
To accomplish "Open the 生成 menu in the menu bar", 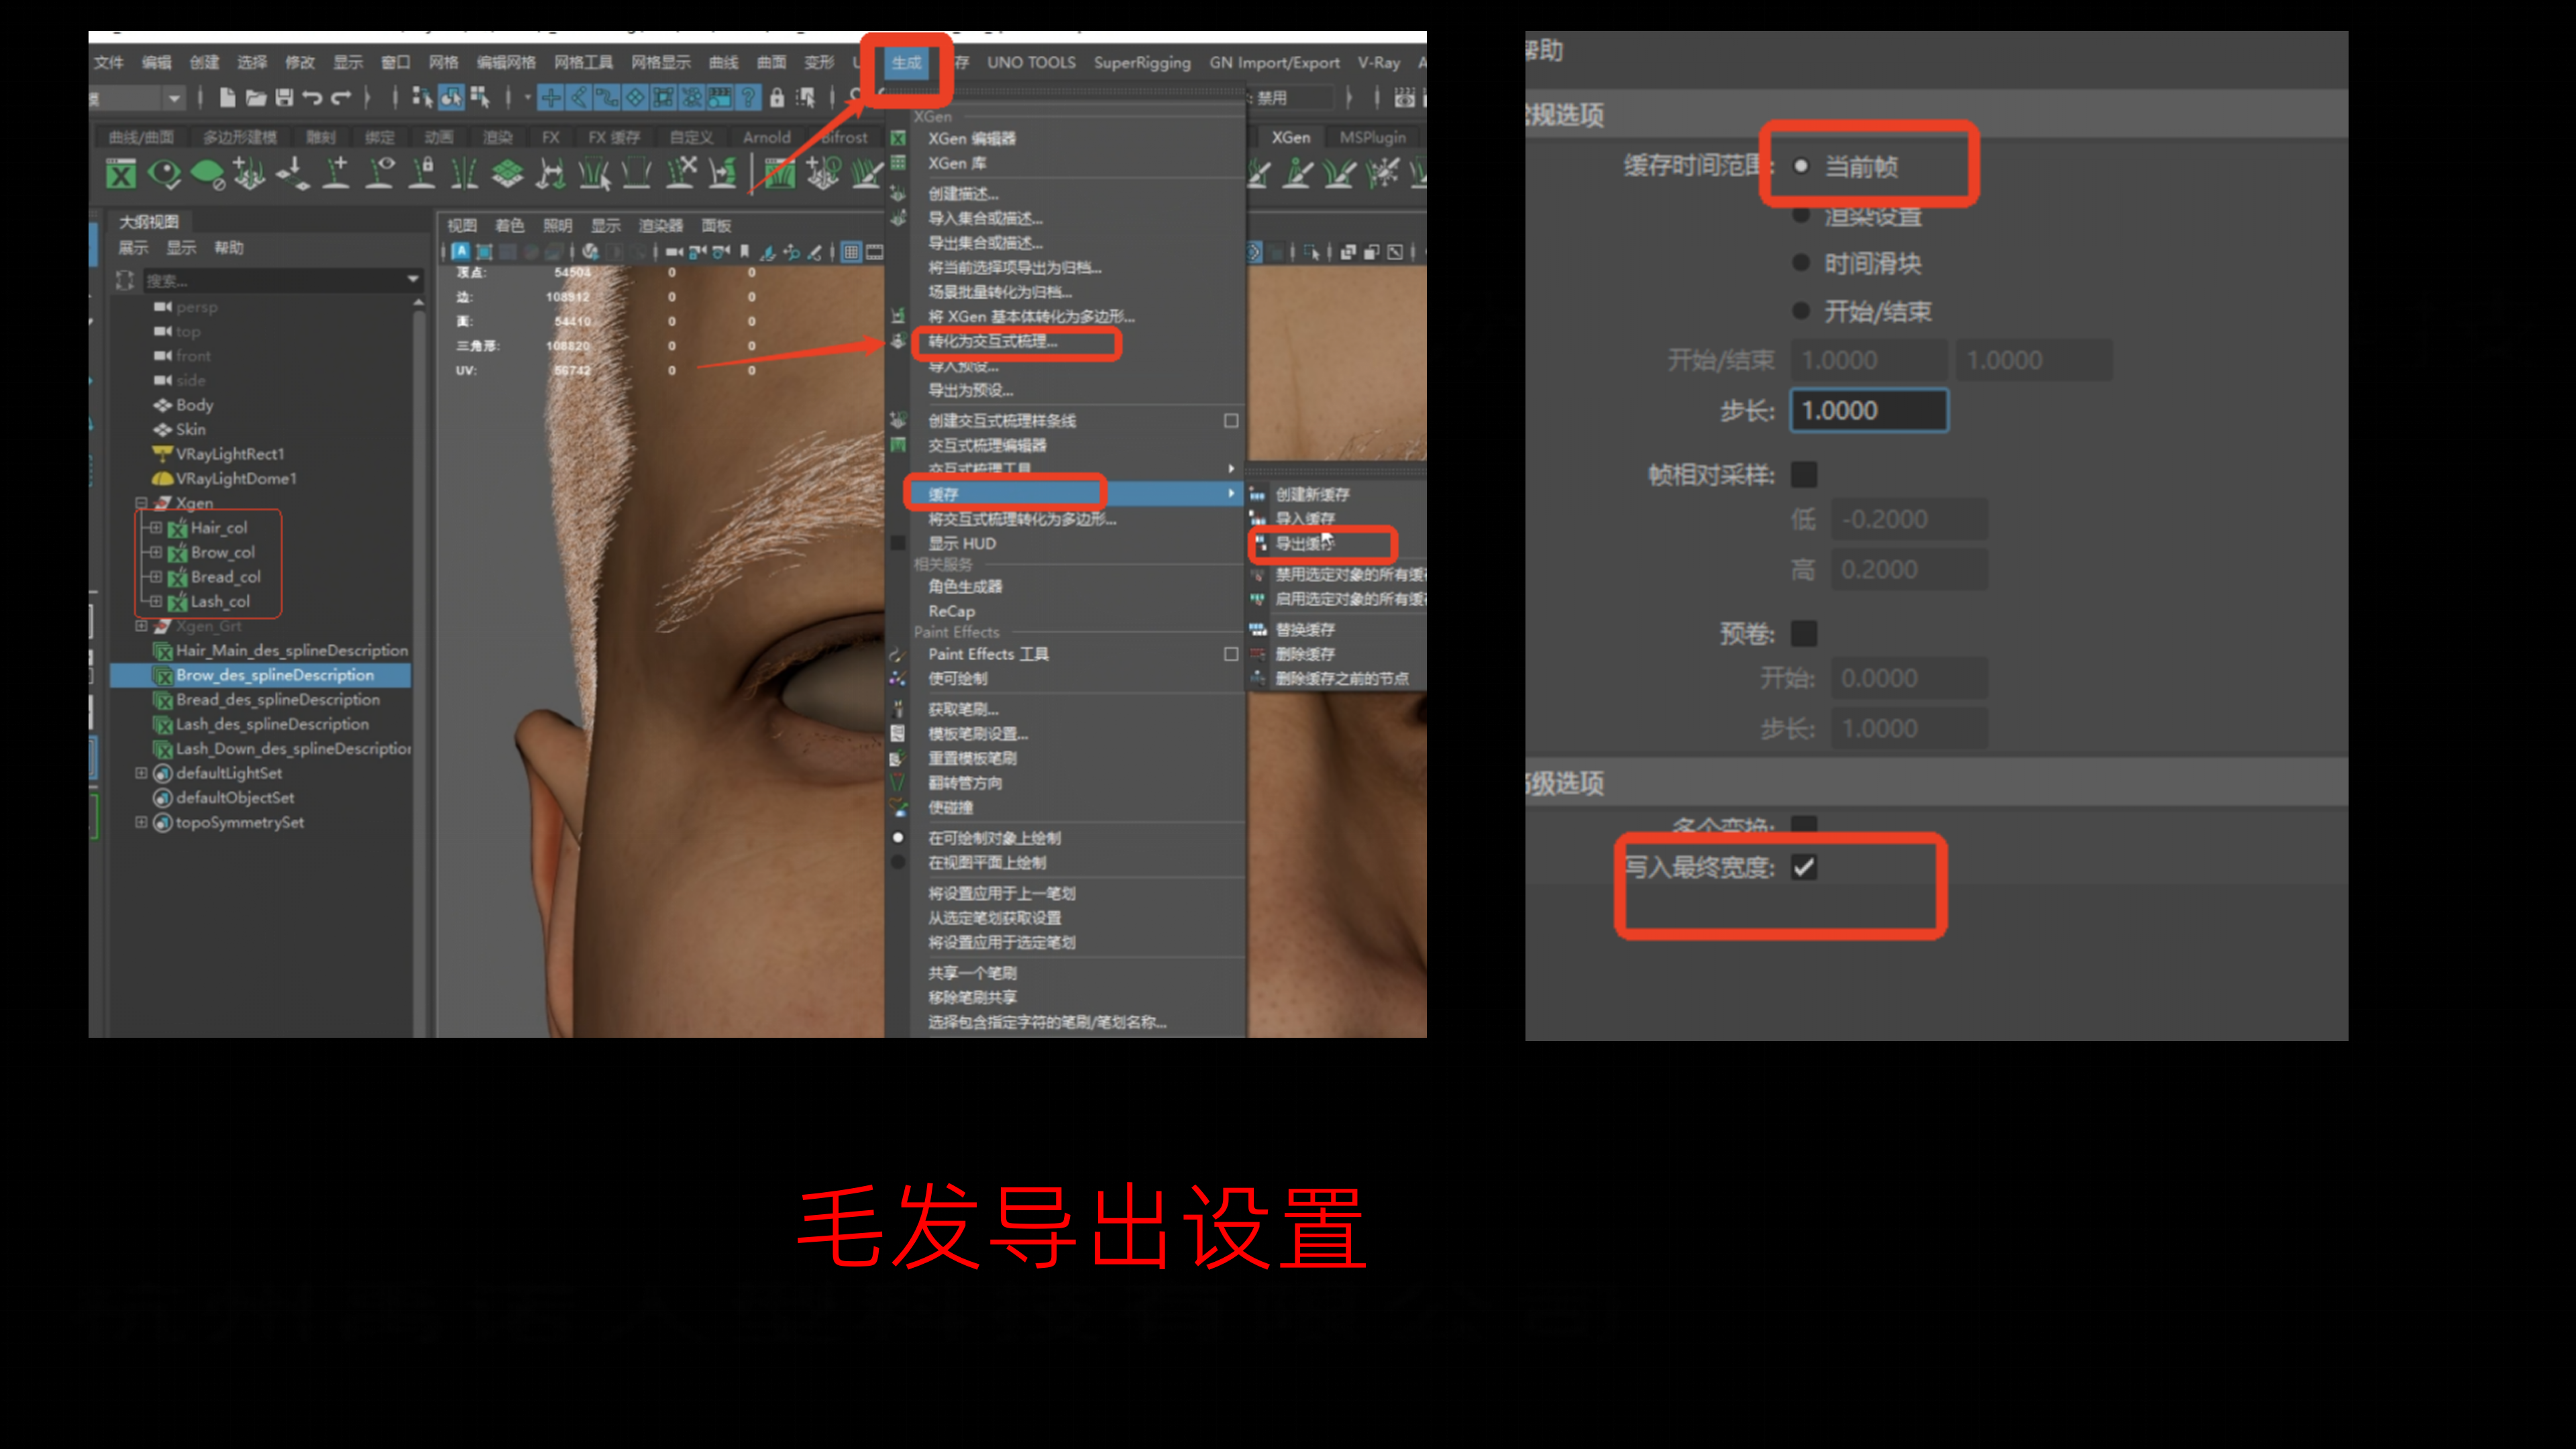I will coord(906,62).
